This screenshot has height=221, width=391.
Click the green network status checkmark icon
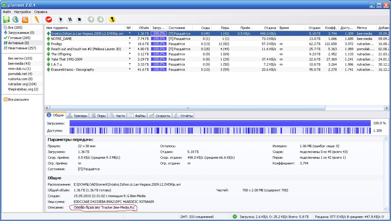point(235,216)
